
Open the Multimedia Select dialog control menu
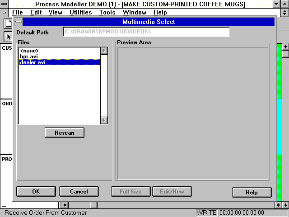(18, 22)
